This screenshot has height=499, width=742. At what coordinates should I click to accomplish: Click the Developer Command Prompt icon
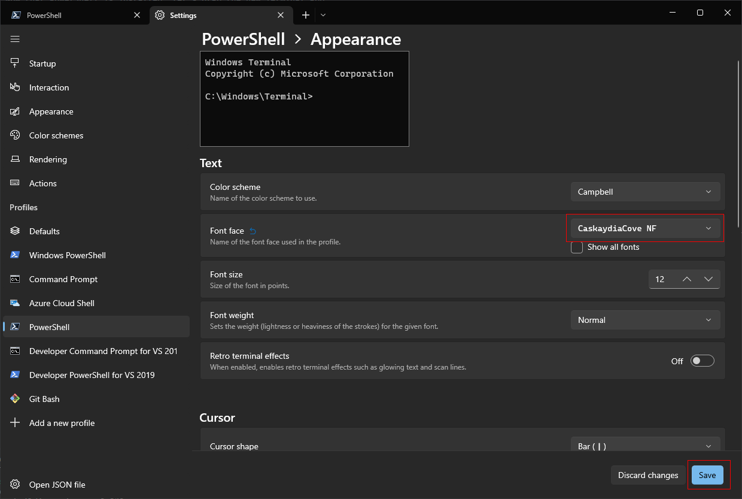pos(15,350)
